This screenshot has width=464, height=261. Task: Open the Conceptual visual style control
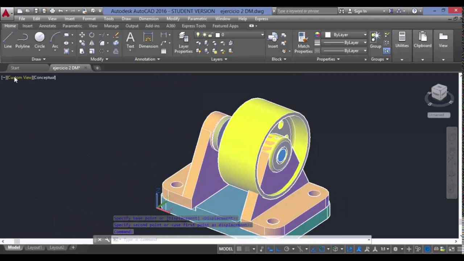coord(45,78)
